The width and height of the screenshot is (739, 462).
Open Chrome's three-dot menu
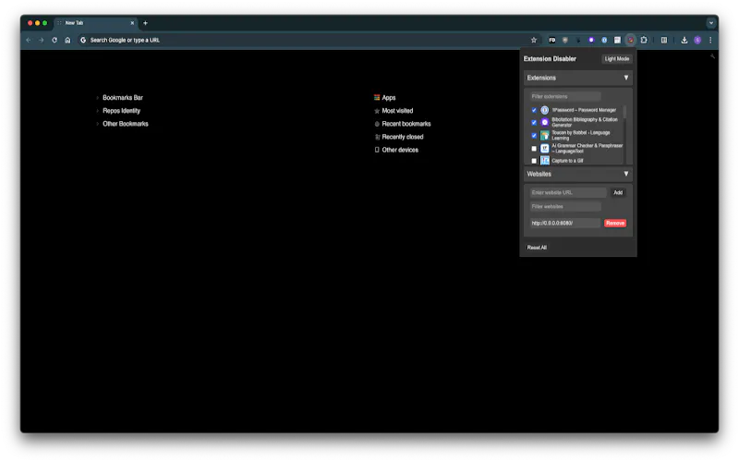click(x=710, y=40)
